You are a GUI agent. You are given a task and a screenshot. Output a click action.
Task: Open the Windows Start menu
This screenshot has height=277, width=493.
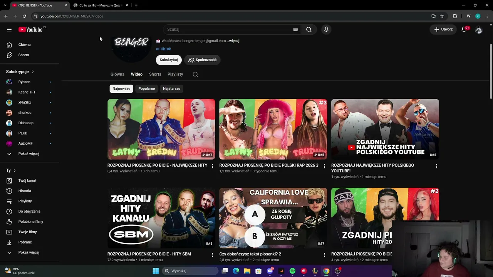(x=156, y=271)
